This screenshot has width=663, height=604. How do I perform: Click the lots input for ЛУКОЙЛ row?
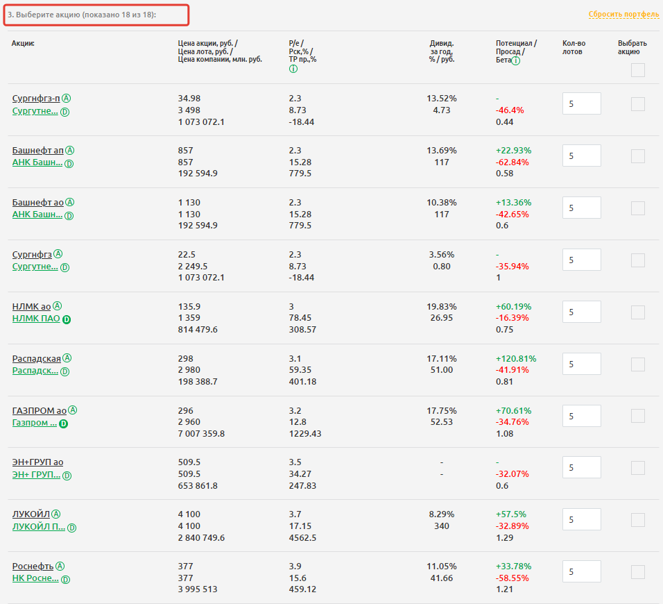[x=581, y=519]
